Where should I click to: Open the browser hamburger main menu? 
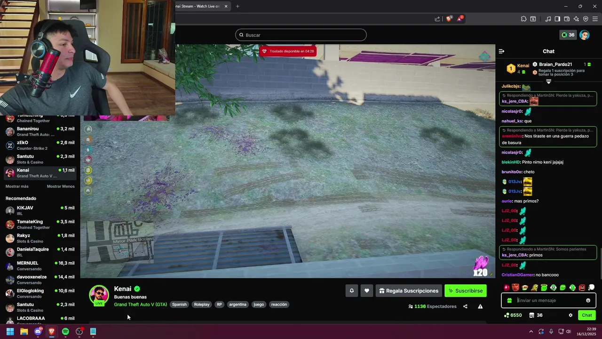pos(595,19)
